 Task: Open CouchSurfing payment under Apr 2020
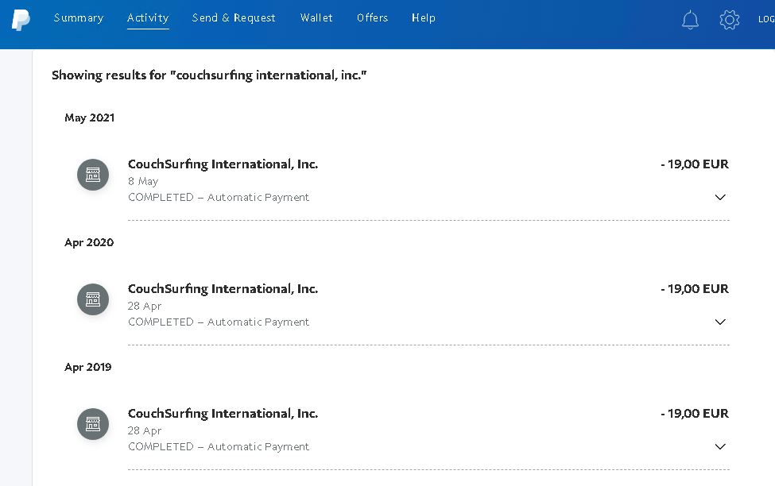coord(223,289)
